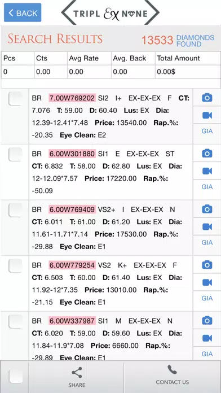The image size is (221, 393).
Task: Tick checkbox for diamond 6.00W769409
Action: coord(15,210)
